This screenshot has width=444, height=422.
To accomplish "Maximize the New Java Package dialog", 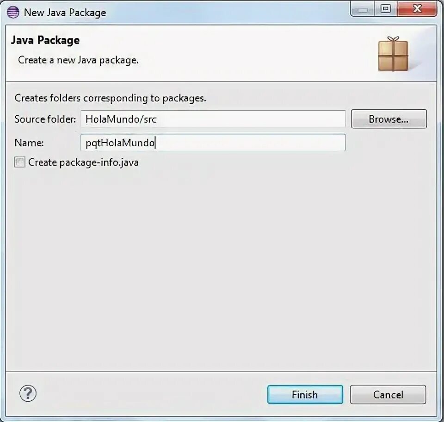I will (x=386, y=9).
